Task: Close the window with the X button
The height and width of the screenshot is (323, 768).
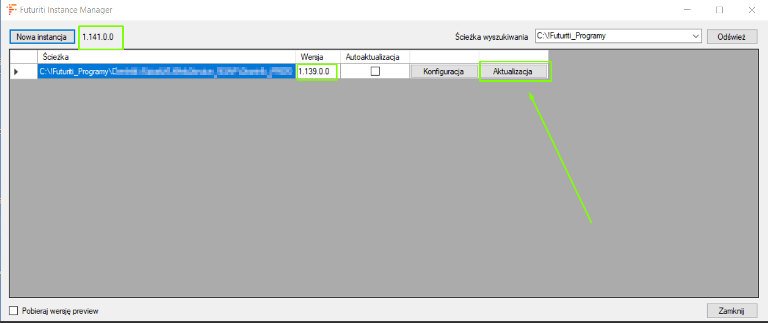Action: click(x=751, y=10)
